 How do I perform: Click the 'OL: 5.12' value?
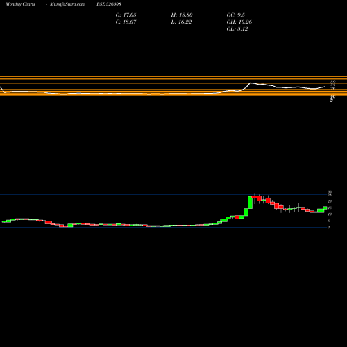coord(237,29)
